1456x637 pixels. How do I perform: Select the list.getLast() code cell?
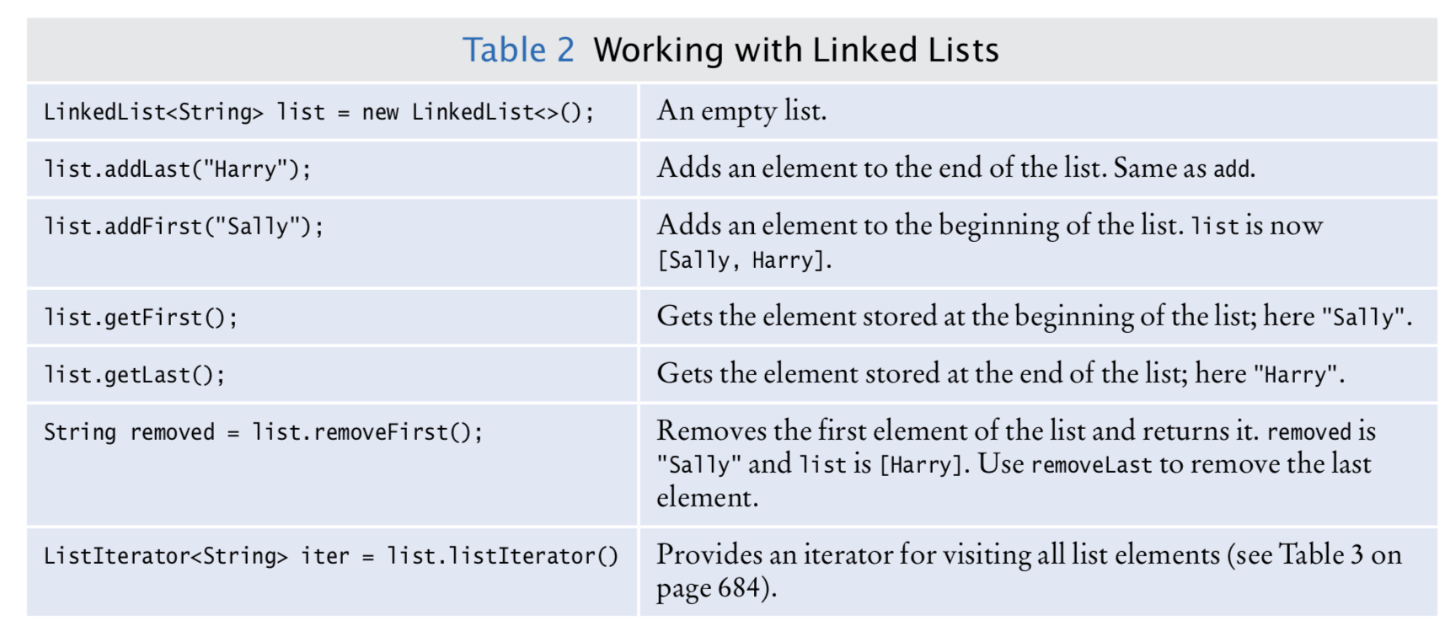pos(134,375)
